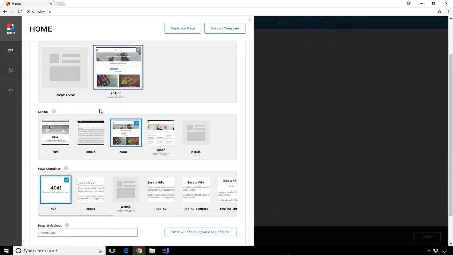Click Preview Theme Layout and Container
The width and height of the screenshot is (453, 255).
click(x=201, y=232)
